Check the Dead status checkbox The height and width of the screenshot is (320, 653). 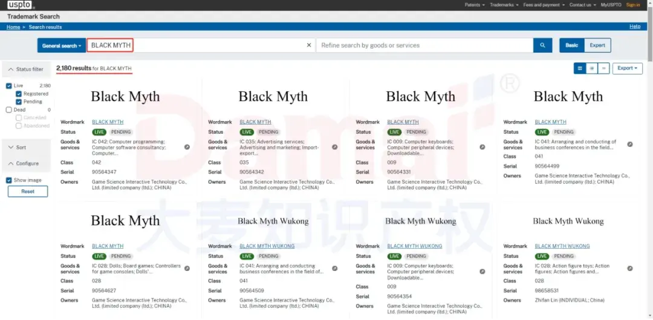(x=8, y=110)
